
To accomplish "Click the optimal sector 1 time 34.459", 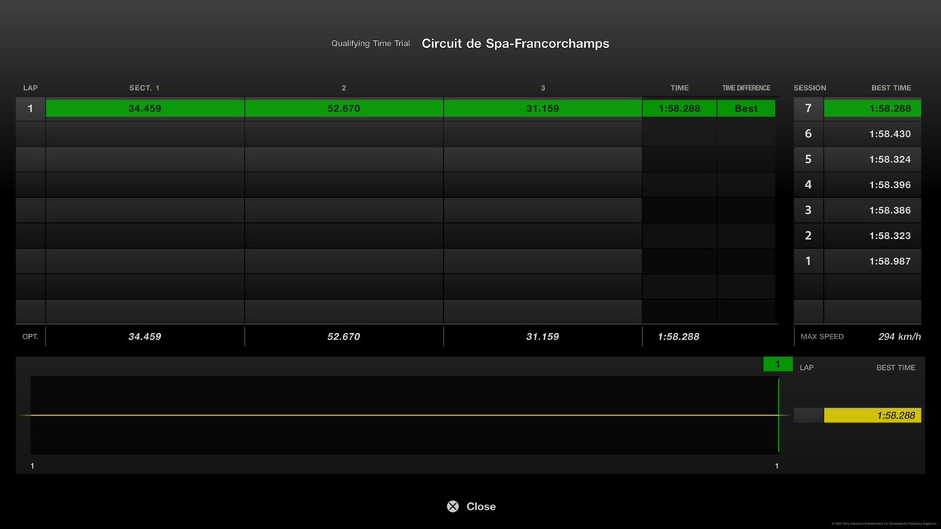I will [x=145, y=336].
